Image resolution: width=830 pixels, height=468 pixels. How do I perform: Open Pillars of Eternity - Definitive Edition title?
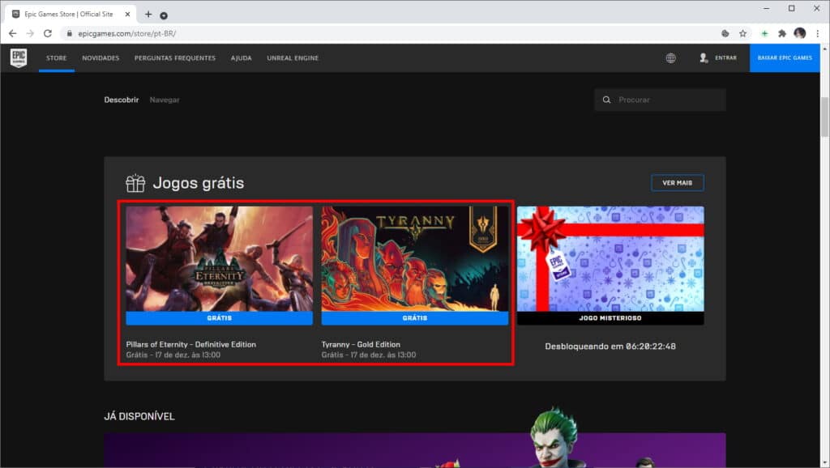[x=190, y=344]
